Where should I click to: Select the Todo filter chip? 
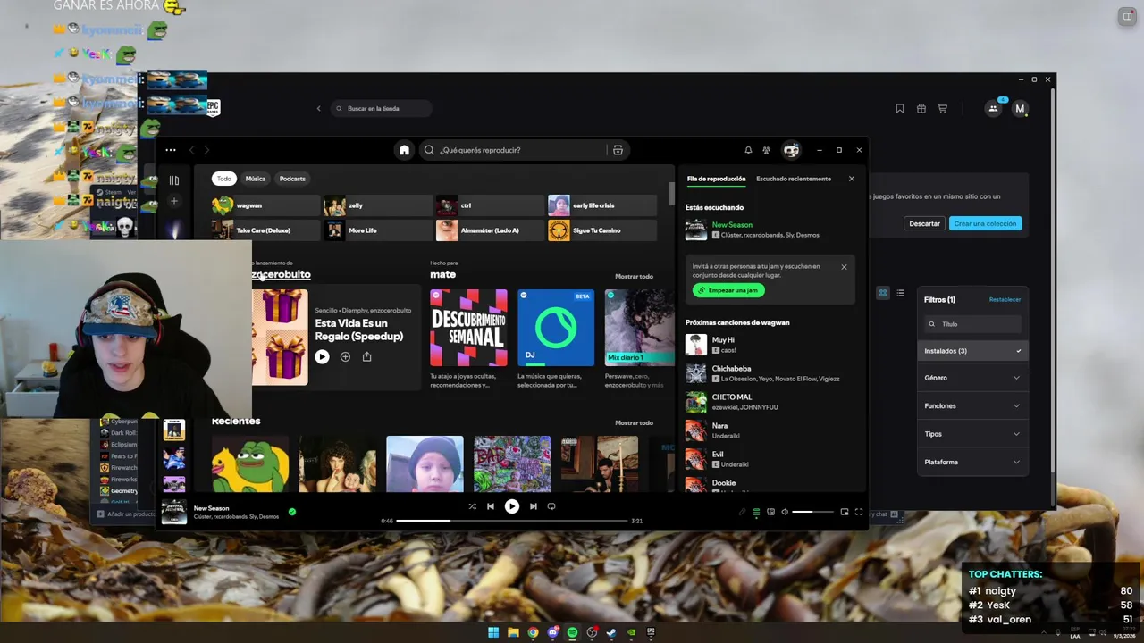tap(223, 179)
